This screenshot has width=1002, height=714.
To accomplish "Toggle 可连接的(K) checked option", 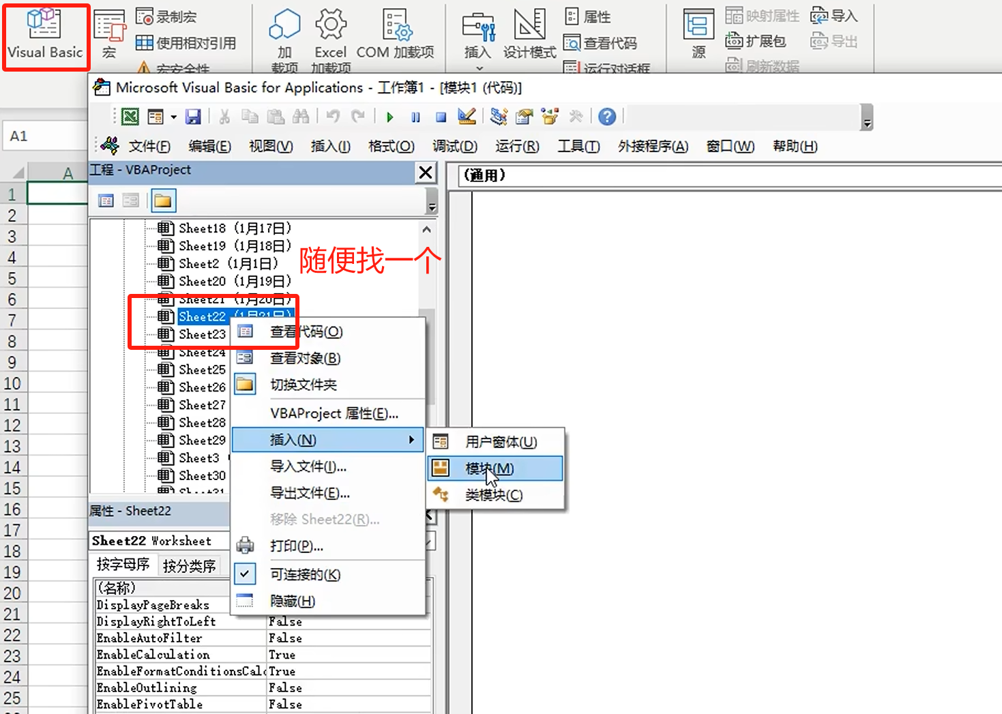I will tap(328, 575).
